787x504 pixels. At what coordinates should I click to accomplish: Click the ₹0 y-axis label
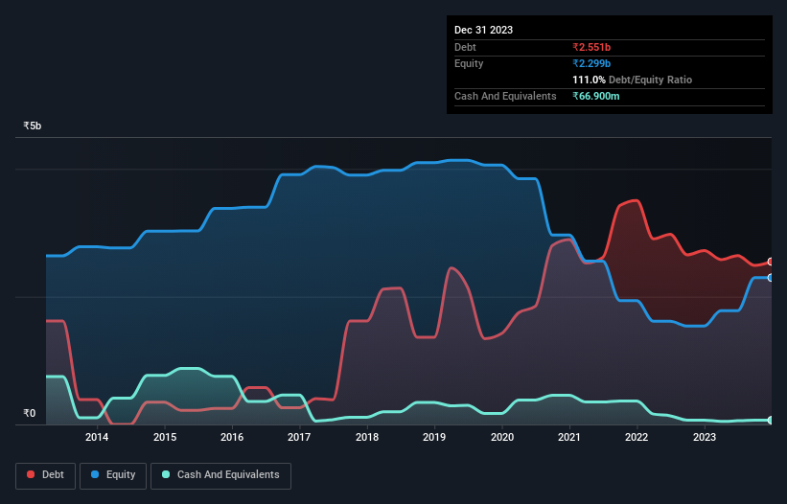click(x=30, y=413)
